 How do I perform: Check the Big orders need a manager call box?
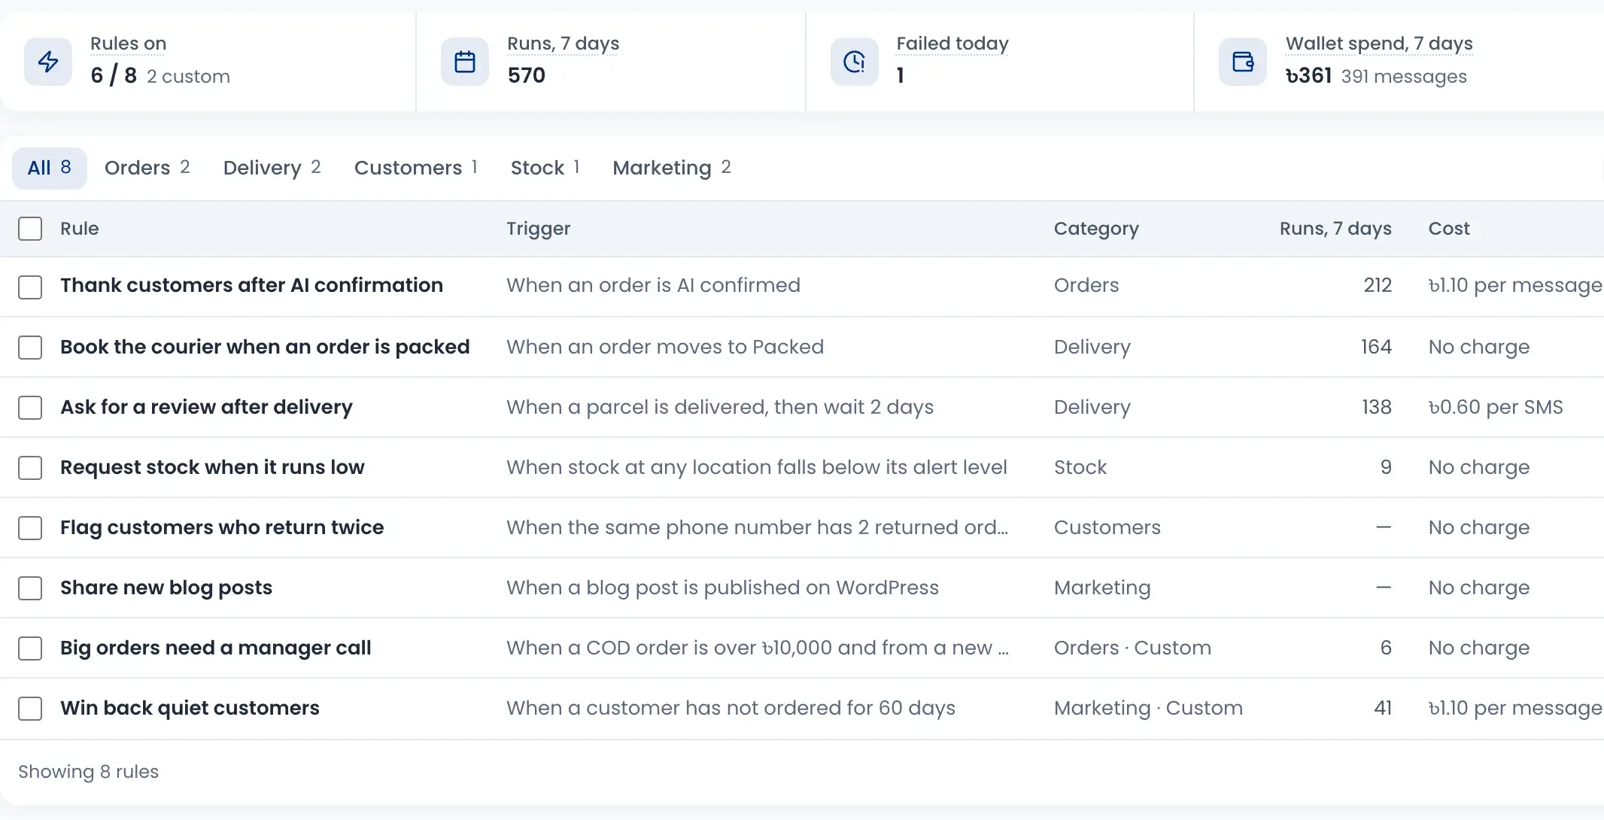(x=30, y=648)
